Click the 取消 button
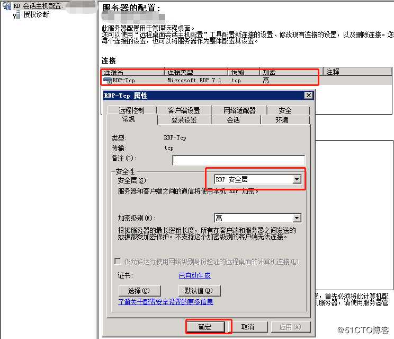 (x=248, y=327)
